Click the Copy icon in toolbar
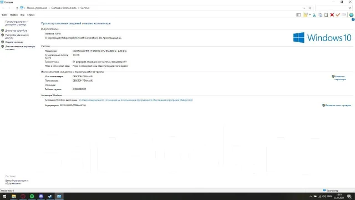Image resolution: width=355 pixels, height=200 pixels. 320,15
